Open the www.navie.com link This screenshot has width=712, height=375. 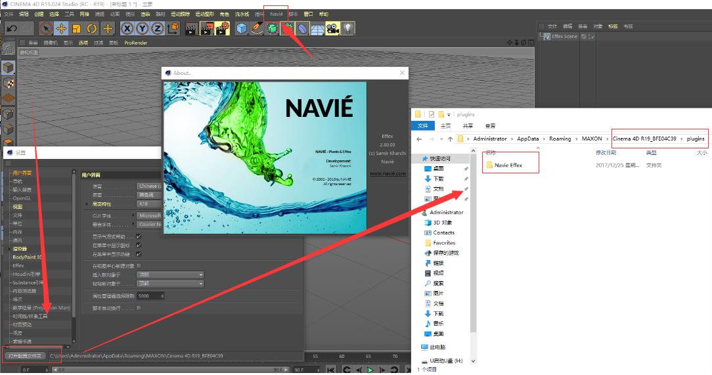tap(387, 174)
